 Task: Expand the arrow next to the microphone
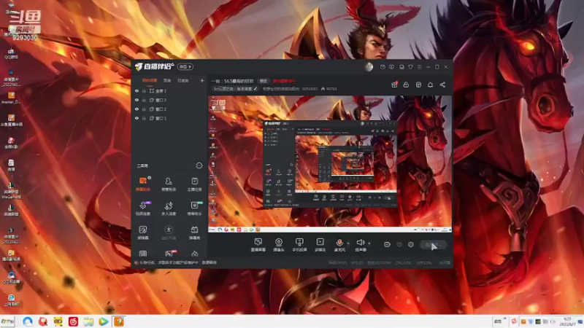(348, 243)
